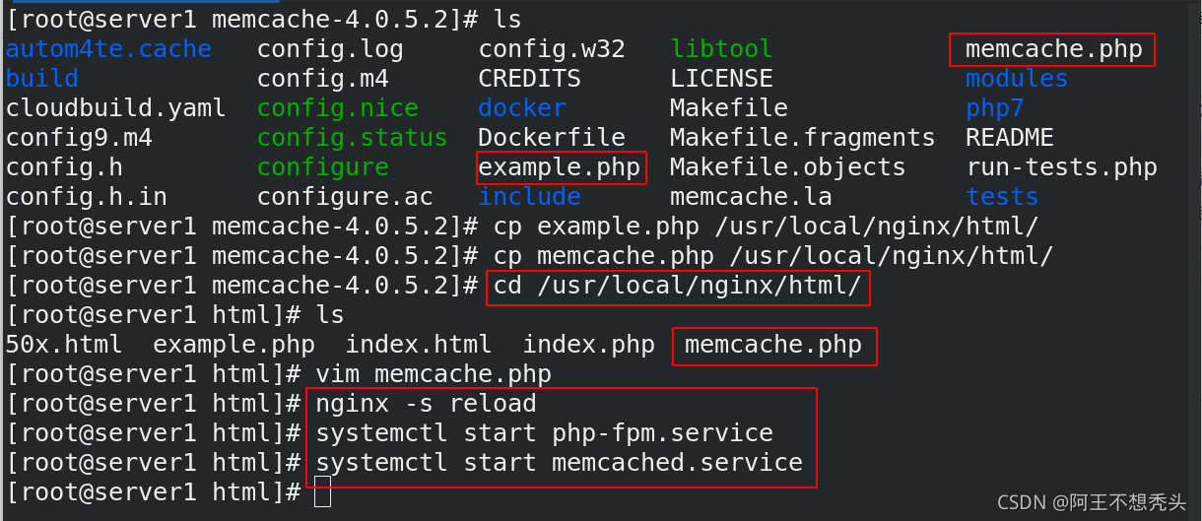The height and width of the screenshot is (521, 1202).
Task: Click the vim memcache.php command line
Action: pyautogui.click(x=434, y=374)
